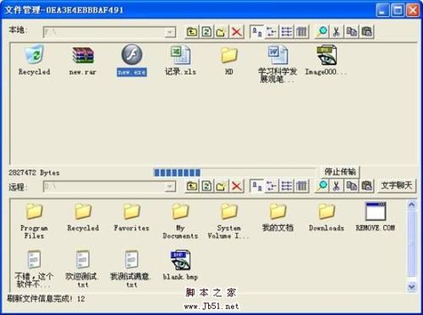The image size is (423, 315).
Task: Switch local pane to details view
Action: pyautogui.click(x=301, y=32)
